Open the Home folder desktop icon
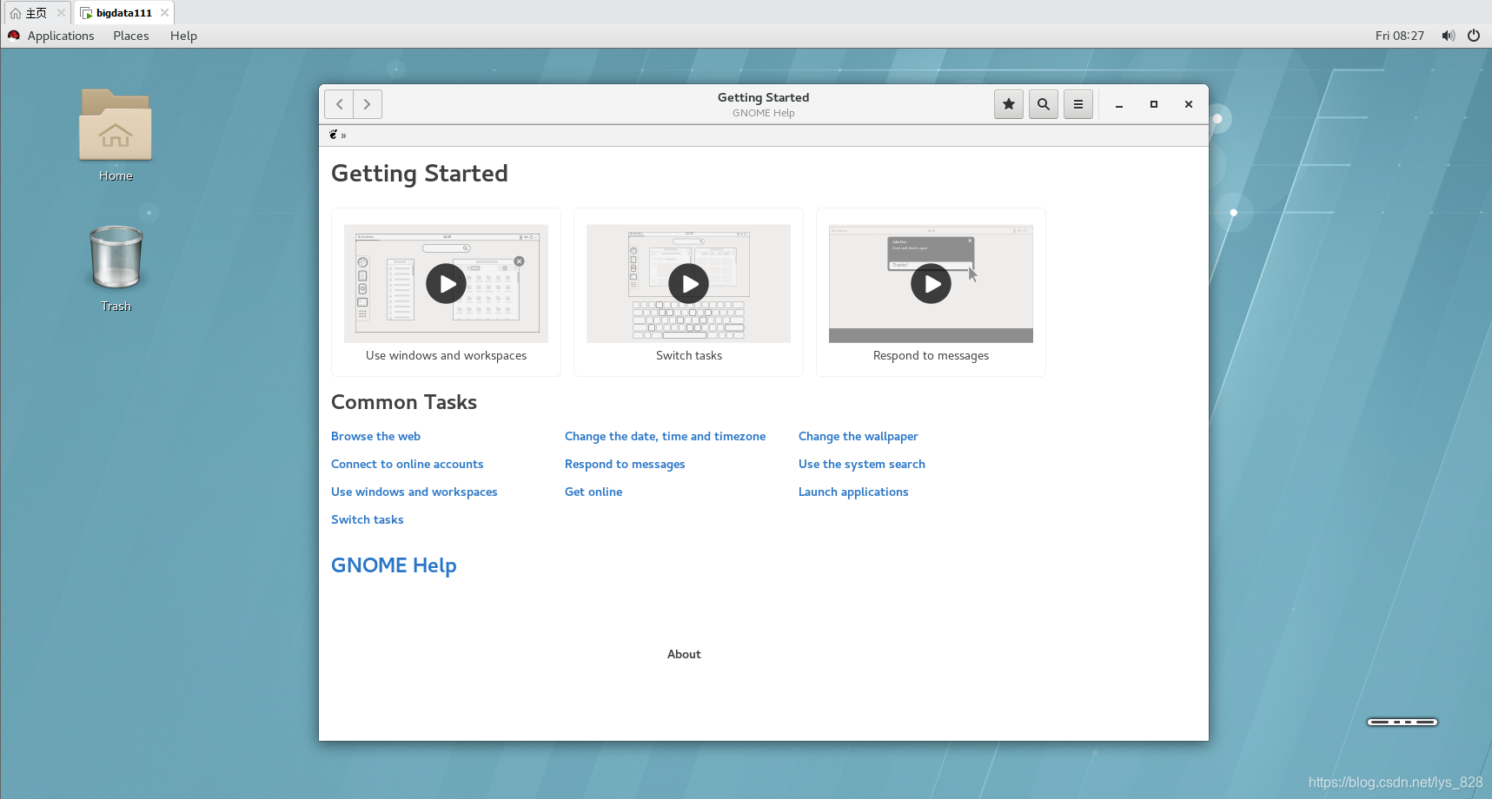Screen dimensions: 1492x799 pos(116,135)
